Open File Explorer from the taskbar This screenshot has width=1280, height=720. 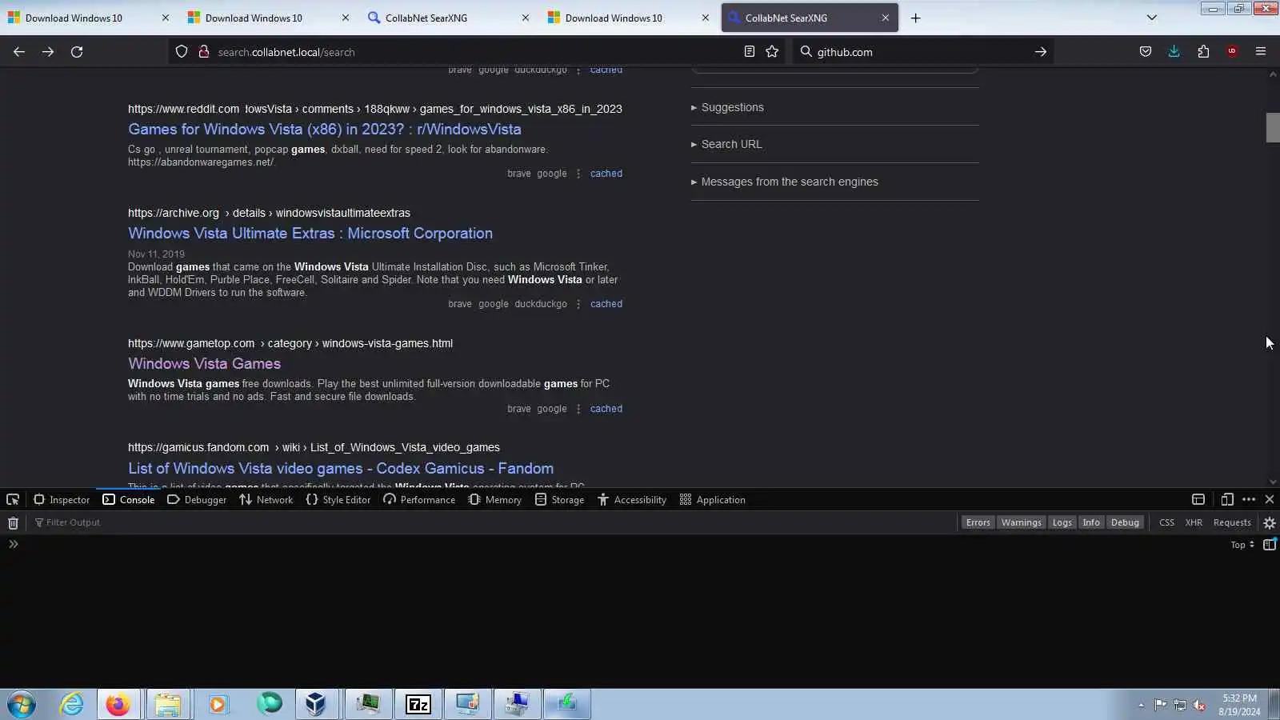[168, 704]
